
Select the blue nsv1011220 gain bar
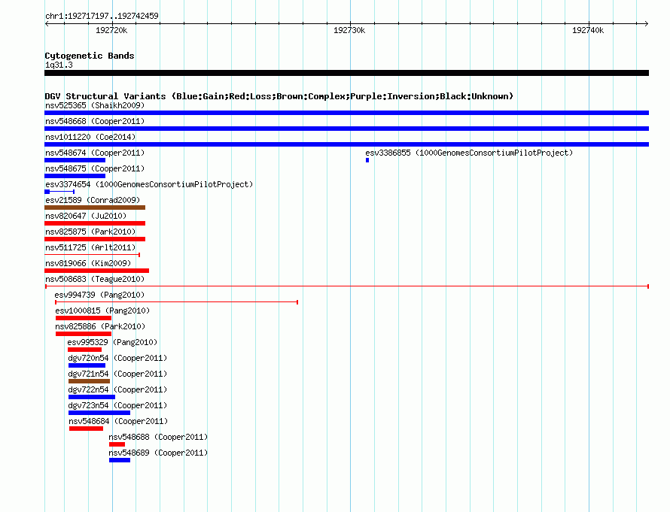pyautogui.click(x=346, y=144)
